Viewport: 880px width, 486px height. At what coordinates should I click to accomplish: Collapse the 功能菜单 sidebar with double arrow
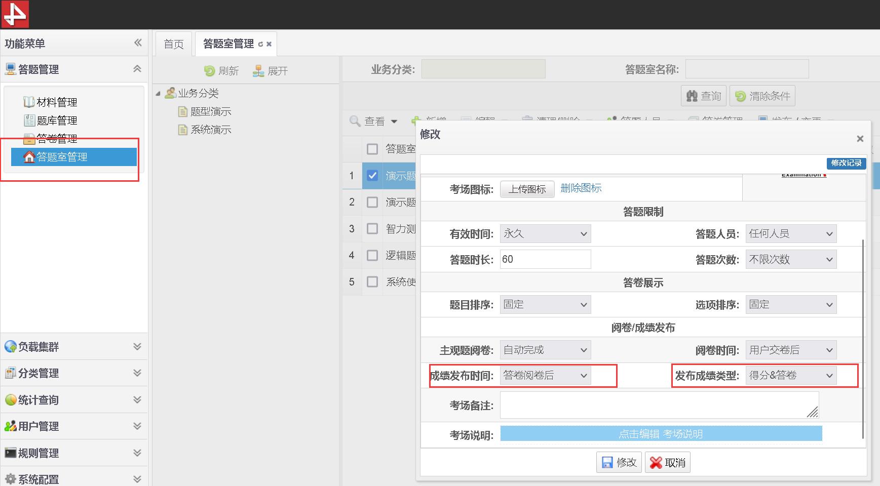[x=138, y=43]
